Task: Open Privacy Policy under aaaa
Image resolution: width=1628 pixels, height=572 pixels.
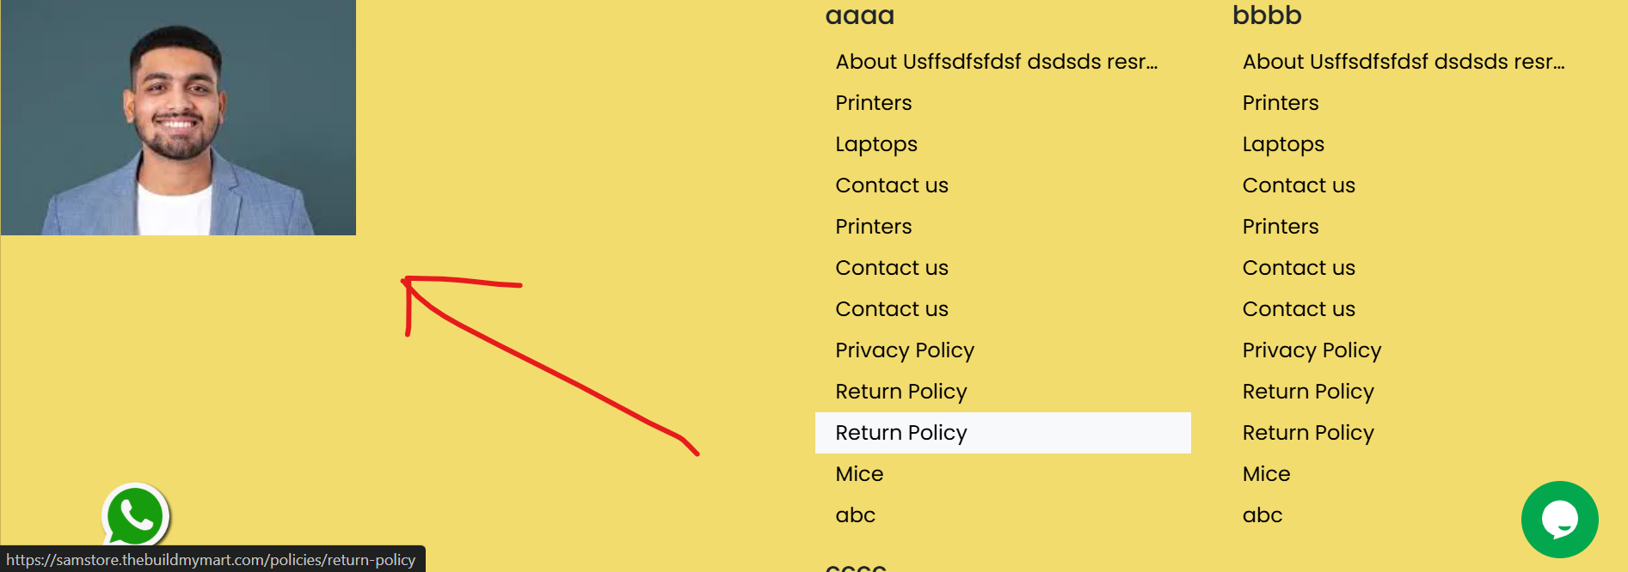Action: [x=905, y=350]
